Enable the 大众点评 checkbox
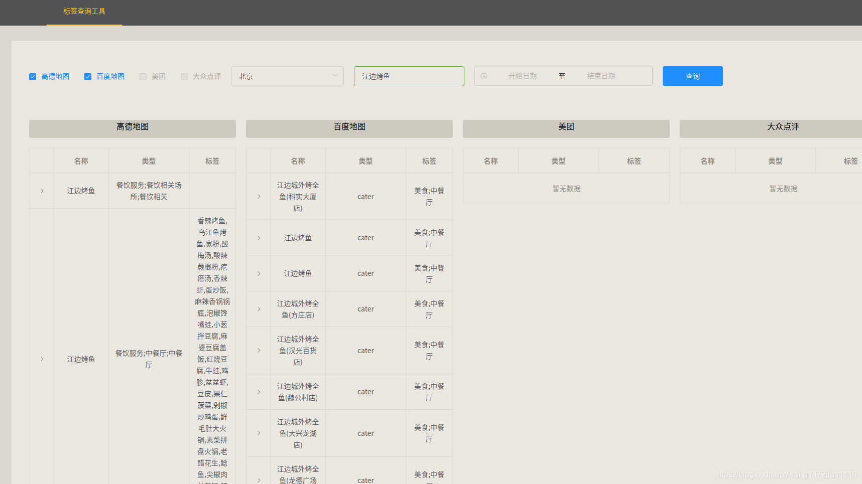Screen dimensions: 862x484 [x=184, y=77]
